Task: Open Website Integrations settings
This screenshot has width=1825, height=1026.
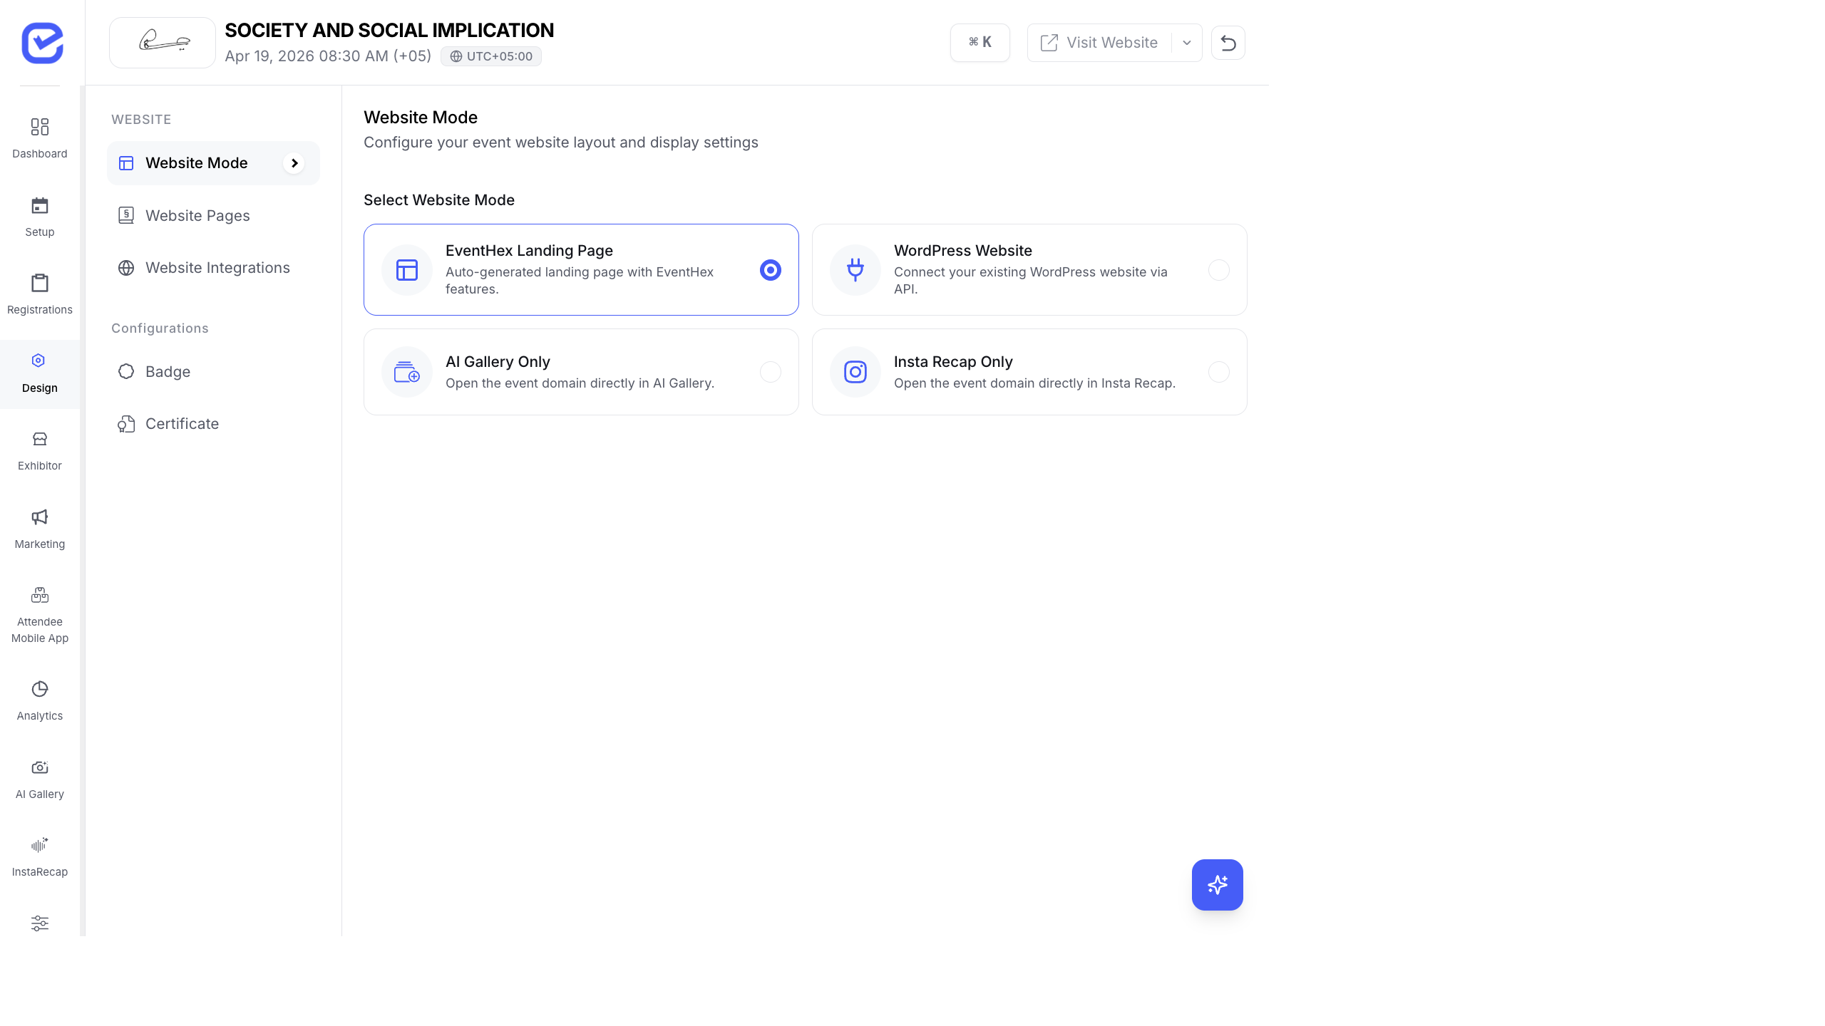Action: 217,267
